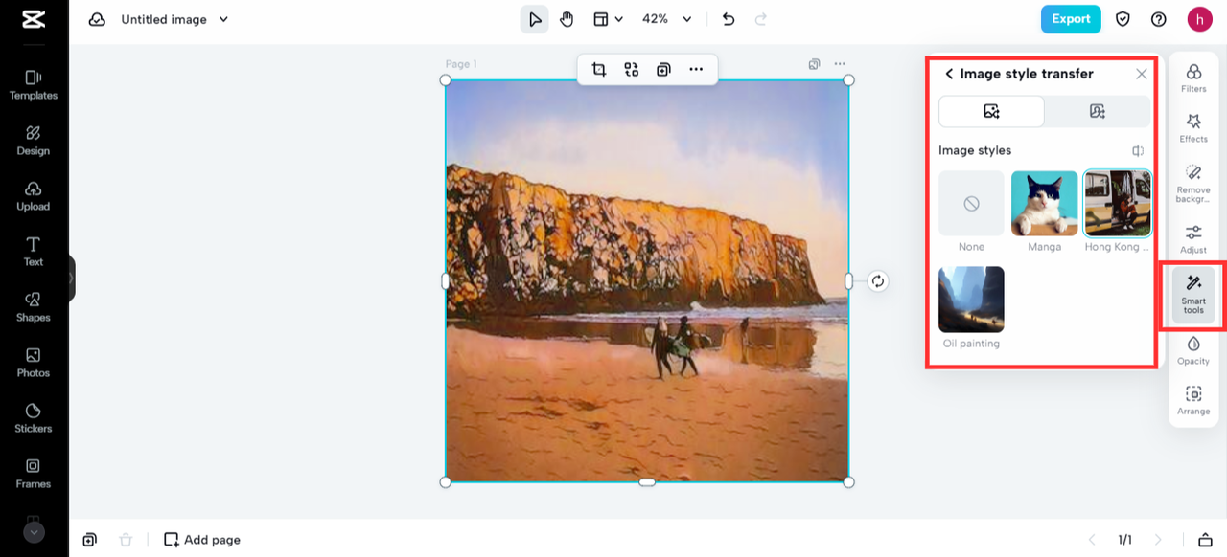Image resolution: width=1227 pixels, height=557 pixels.
Task: Expand the left panel side handle
Action: pos(71,278)
